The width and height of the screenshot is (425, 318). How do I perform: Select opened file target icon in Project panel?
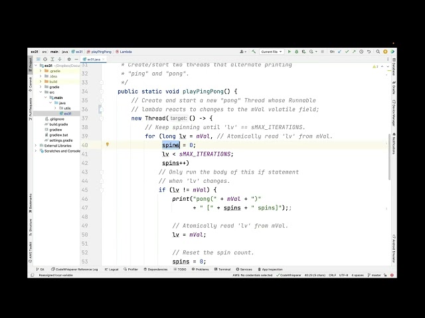click(x=45, y=59)
